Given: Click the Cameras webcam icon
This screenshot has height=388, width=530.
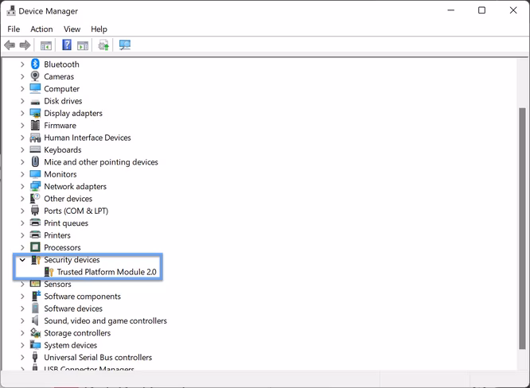Looking at the screenshot, I should 35,76.
